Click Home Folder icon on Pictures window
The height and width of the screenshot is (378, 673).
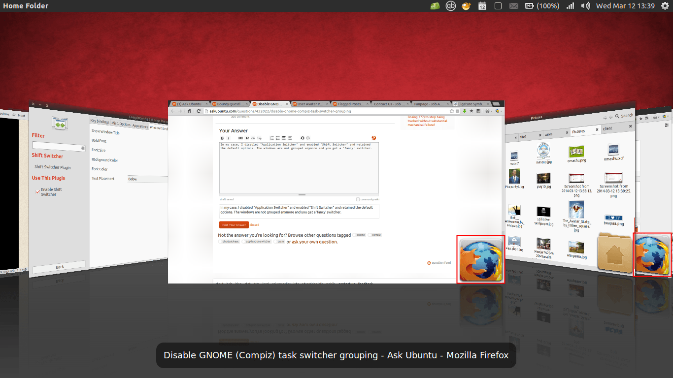click(x=614, y=252)
